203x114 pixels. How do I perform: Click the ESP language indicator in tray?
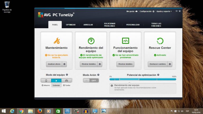pyautogui.click(x=187, y=111)
